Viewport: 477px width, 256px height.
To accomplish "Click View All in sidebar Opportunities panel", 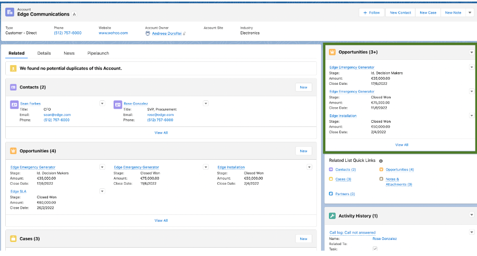I will click(401, 145).
